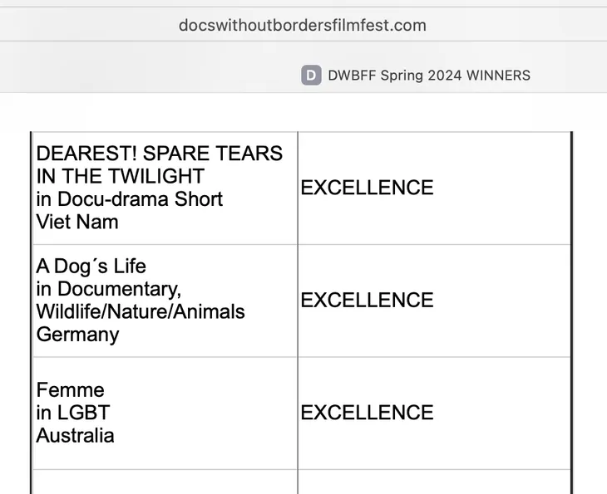Click the Australia country text

point(75,436)
